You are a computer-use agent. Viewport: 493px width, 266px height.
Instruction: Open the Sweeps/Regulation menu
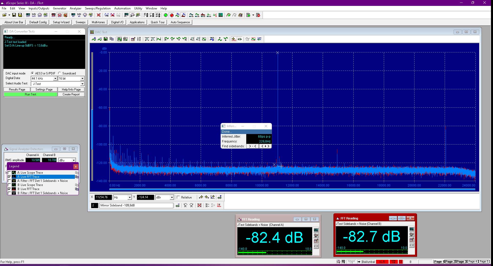pos(98,8)
